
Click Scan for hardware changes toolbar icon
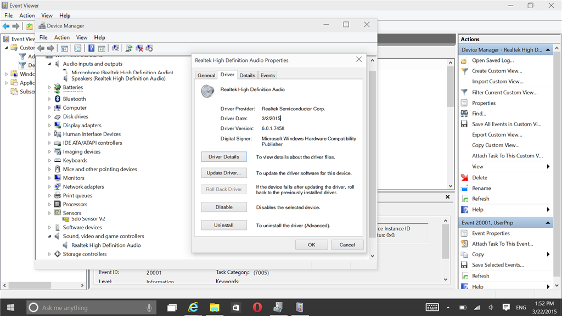coord(115,48)
